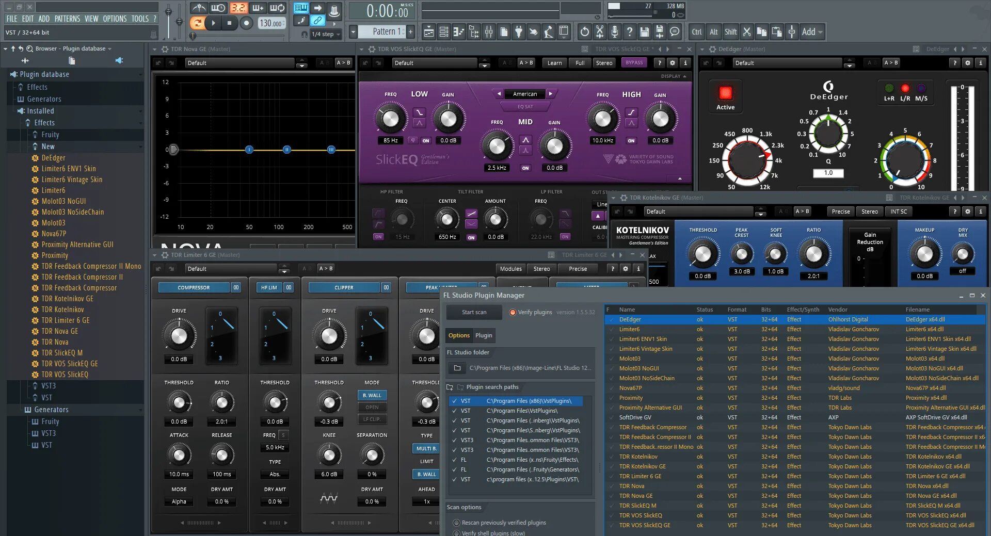The width and height of the screenshot is (991, 536).
Task: Click the undo history icon
Action: click(x=584, y=32)
